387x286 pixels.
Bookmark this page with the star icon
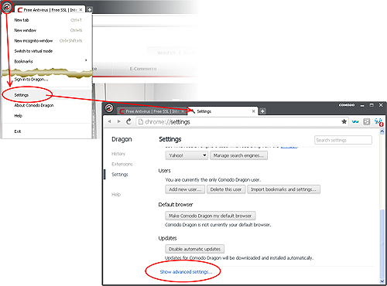(x=344, y=121)
